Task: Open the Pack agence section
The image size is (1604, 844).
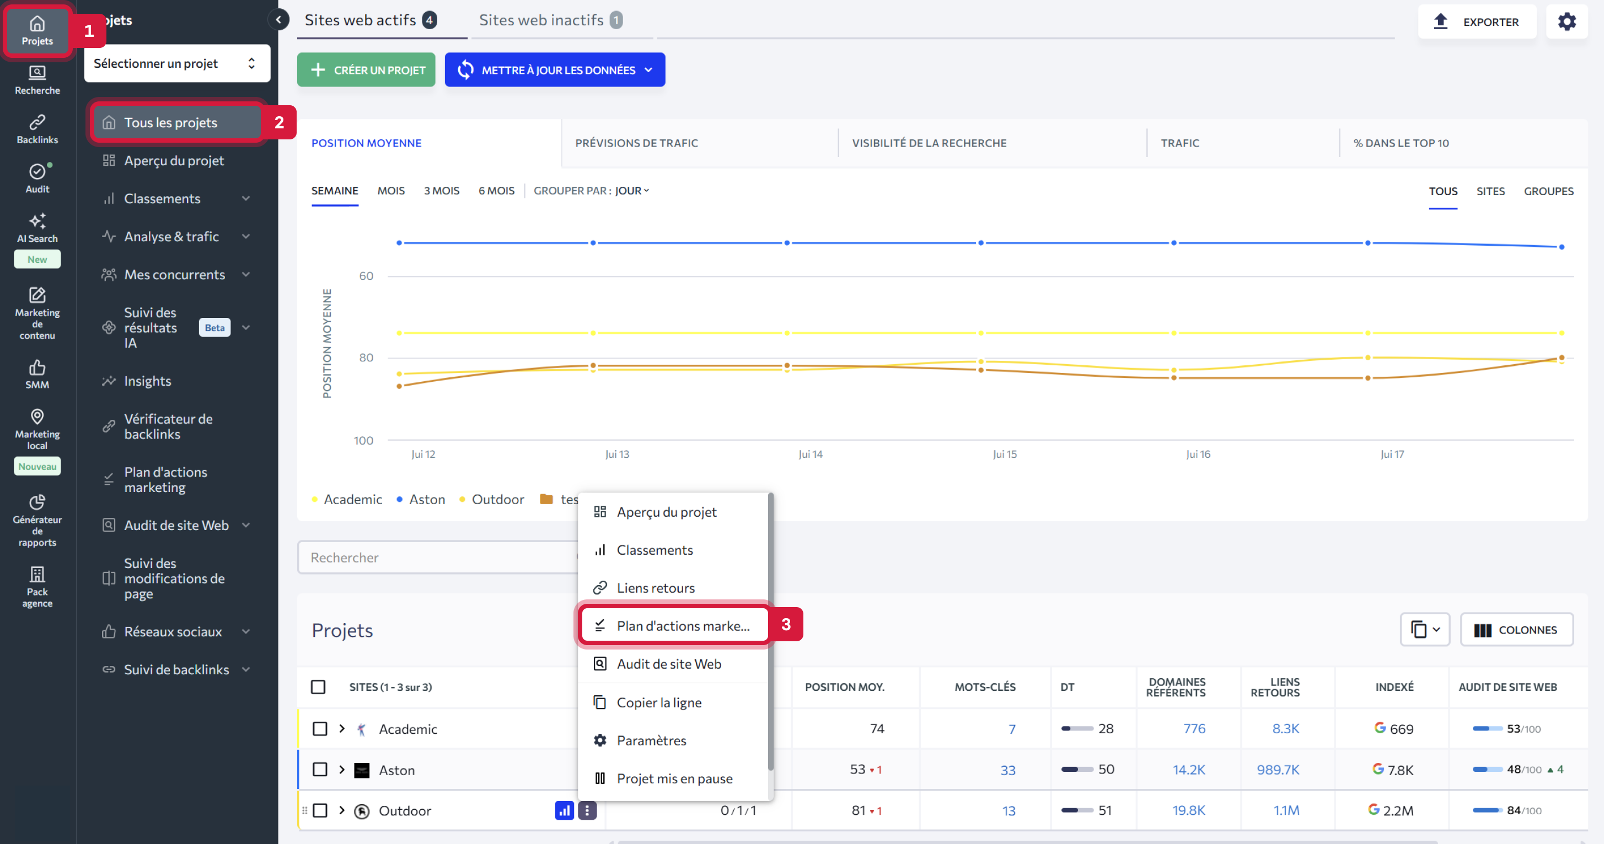Action: pyautogui.click(x=37, y=587)
